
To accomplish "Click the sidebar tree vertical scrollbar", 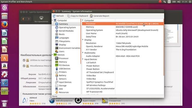I will point(81,42).
